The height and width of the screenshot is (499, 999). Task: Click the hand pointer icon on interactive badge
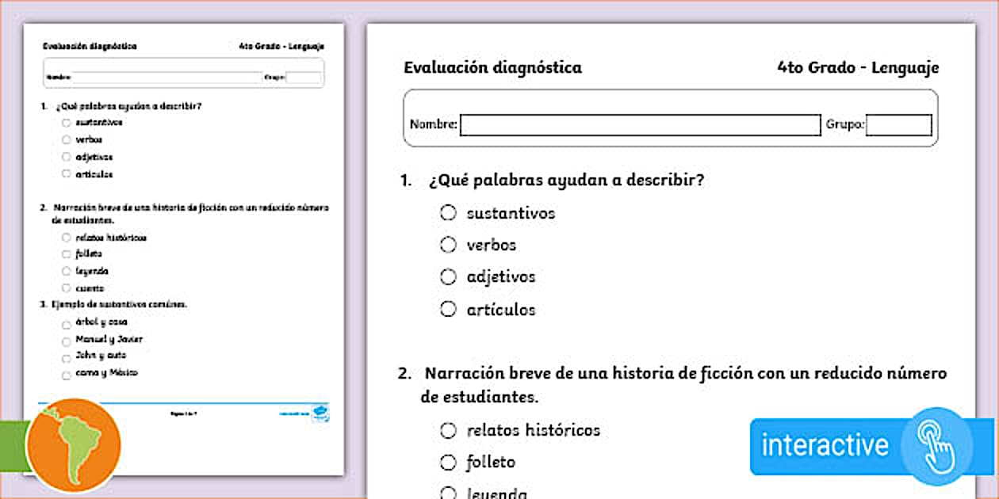940,445
